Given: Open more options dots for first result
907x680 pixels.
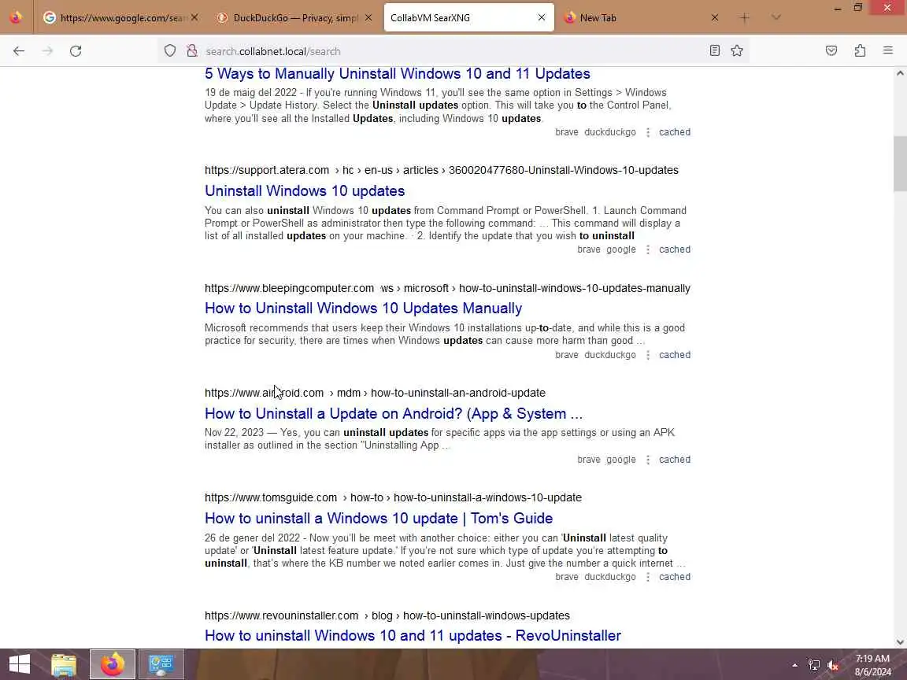Looking at the screenshot, I should (648, 132).
